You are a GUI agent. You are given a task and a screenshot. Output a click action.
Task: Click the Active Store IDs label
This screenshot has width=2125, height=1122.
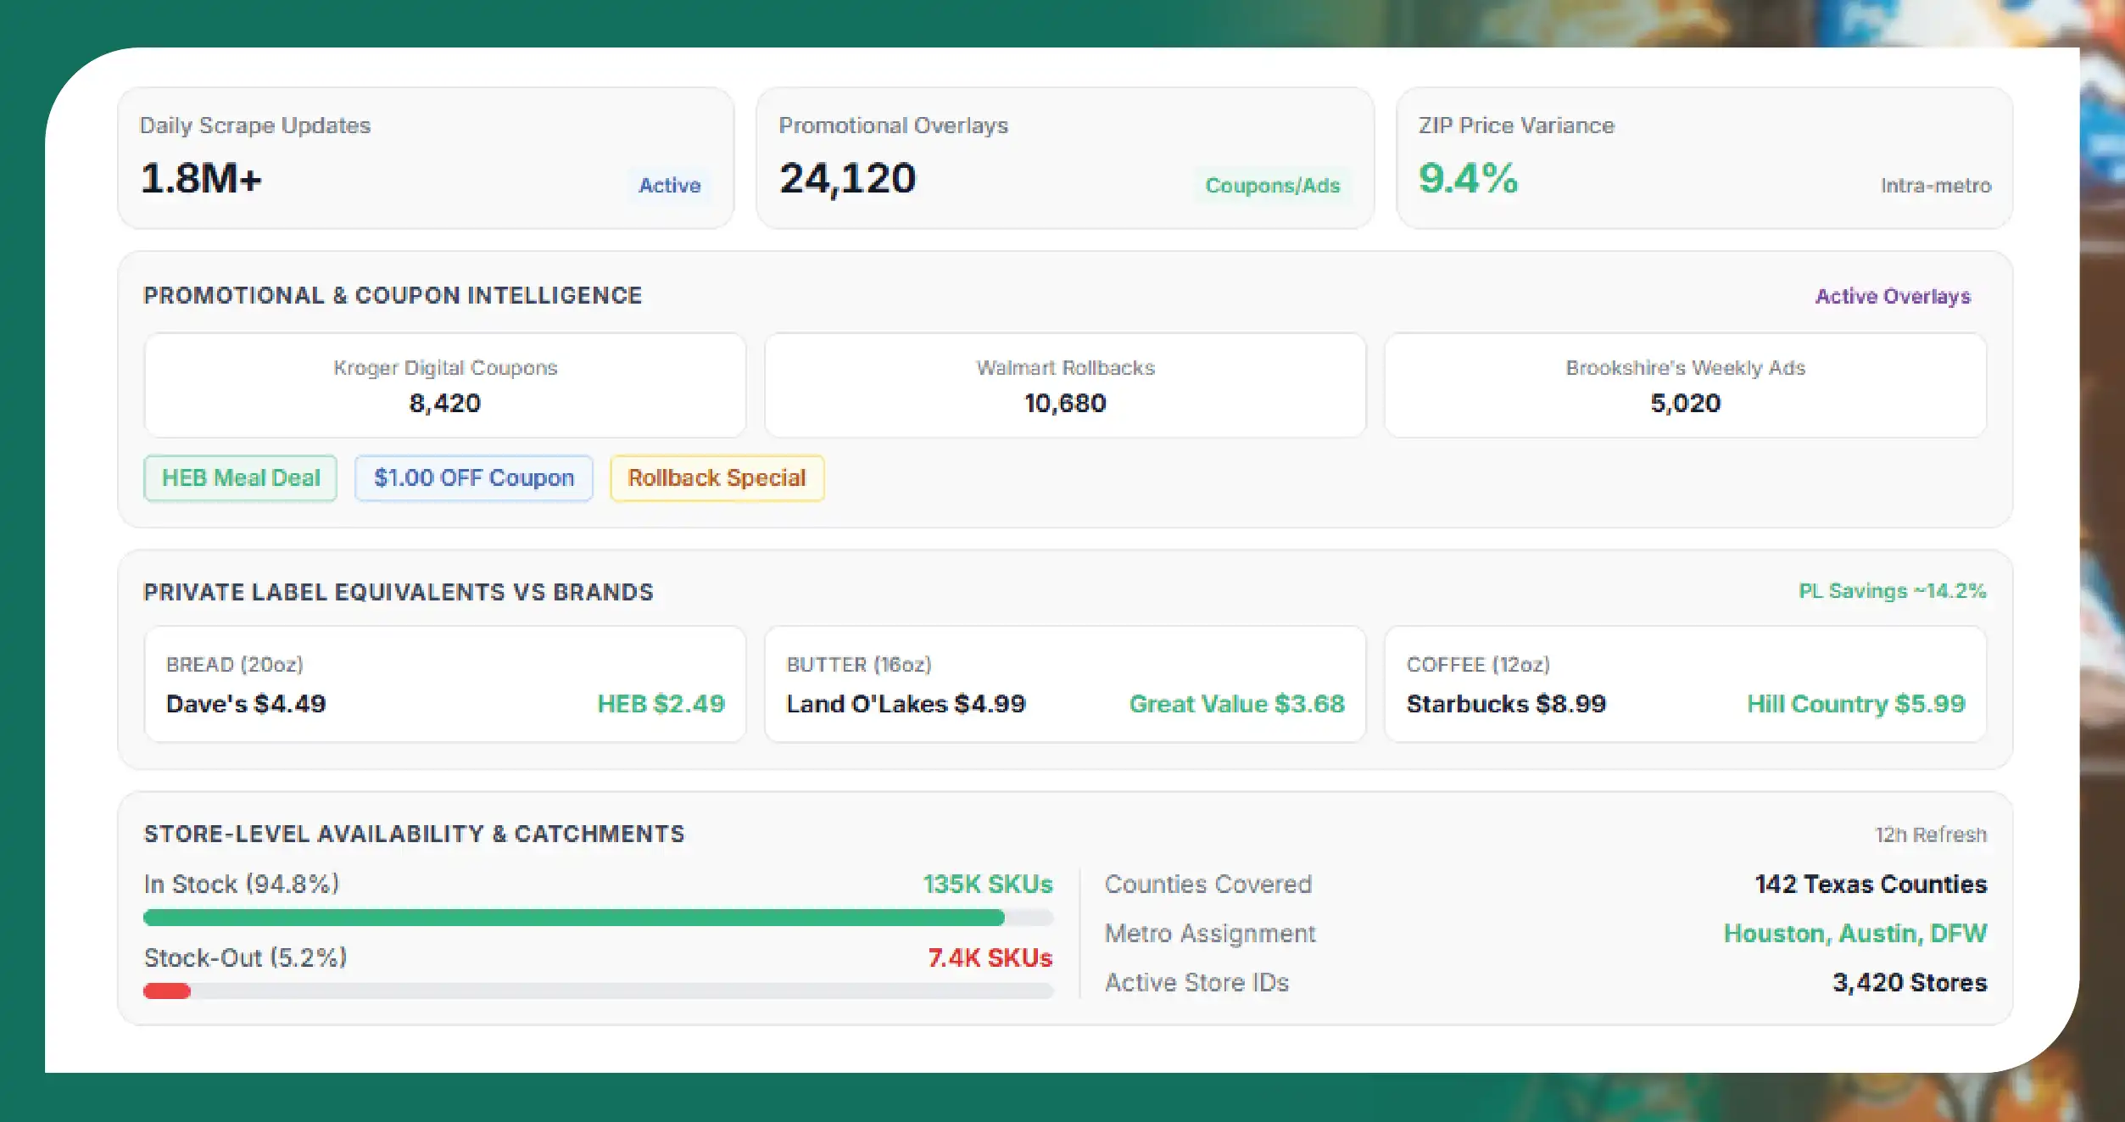(x=1196, y=983)
